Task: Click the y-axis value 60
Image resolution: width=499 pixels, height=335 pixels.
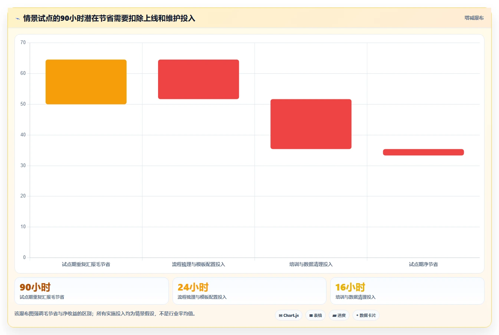Action: tap(23, 73)
